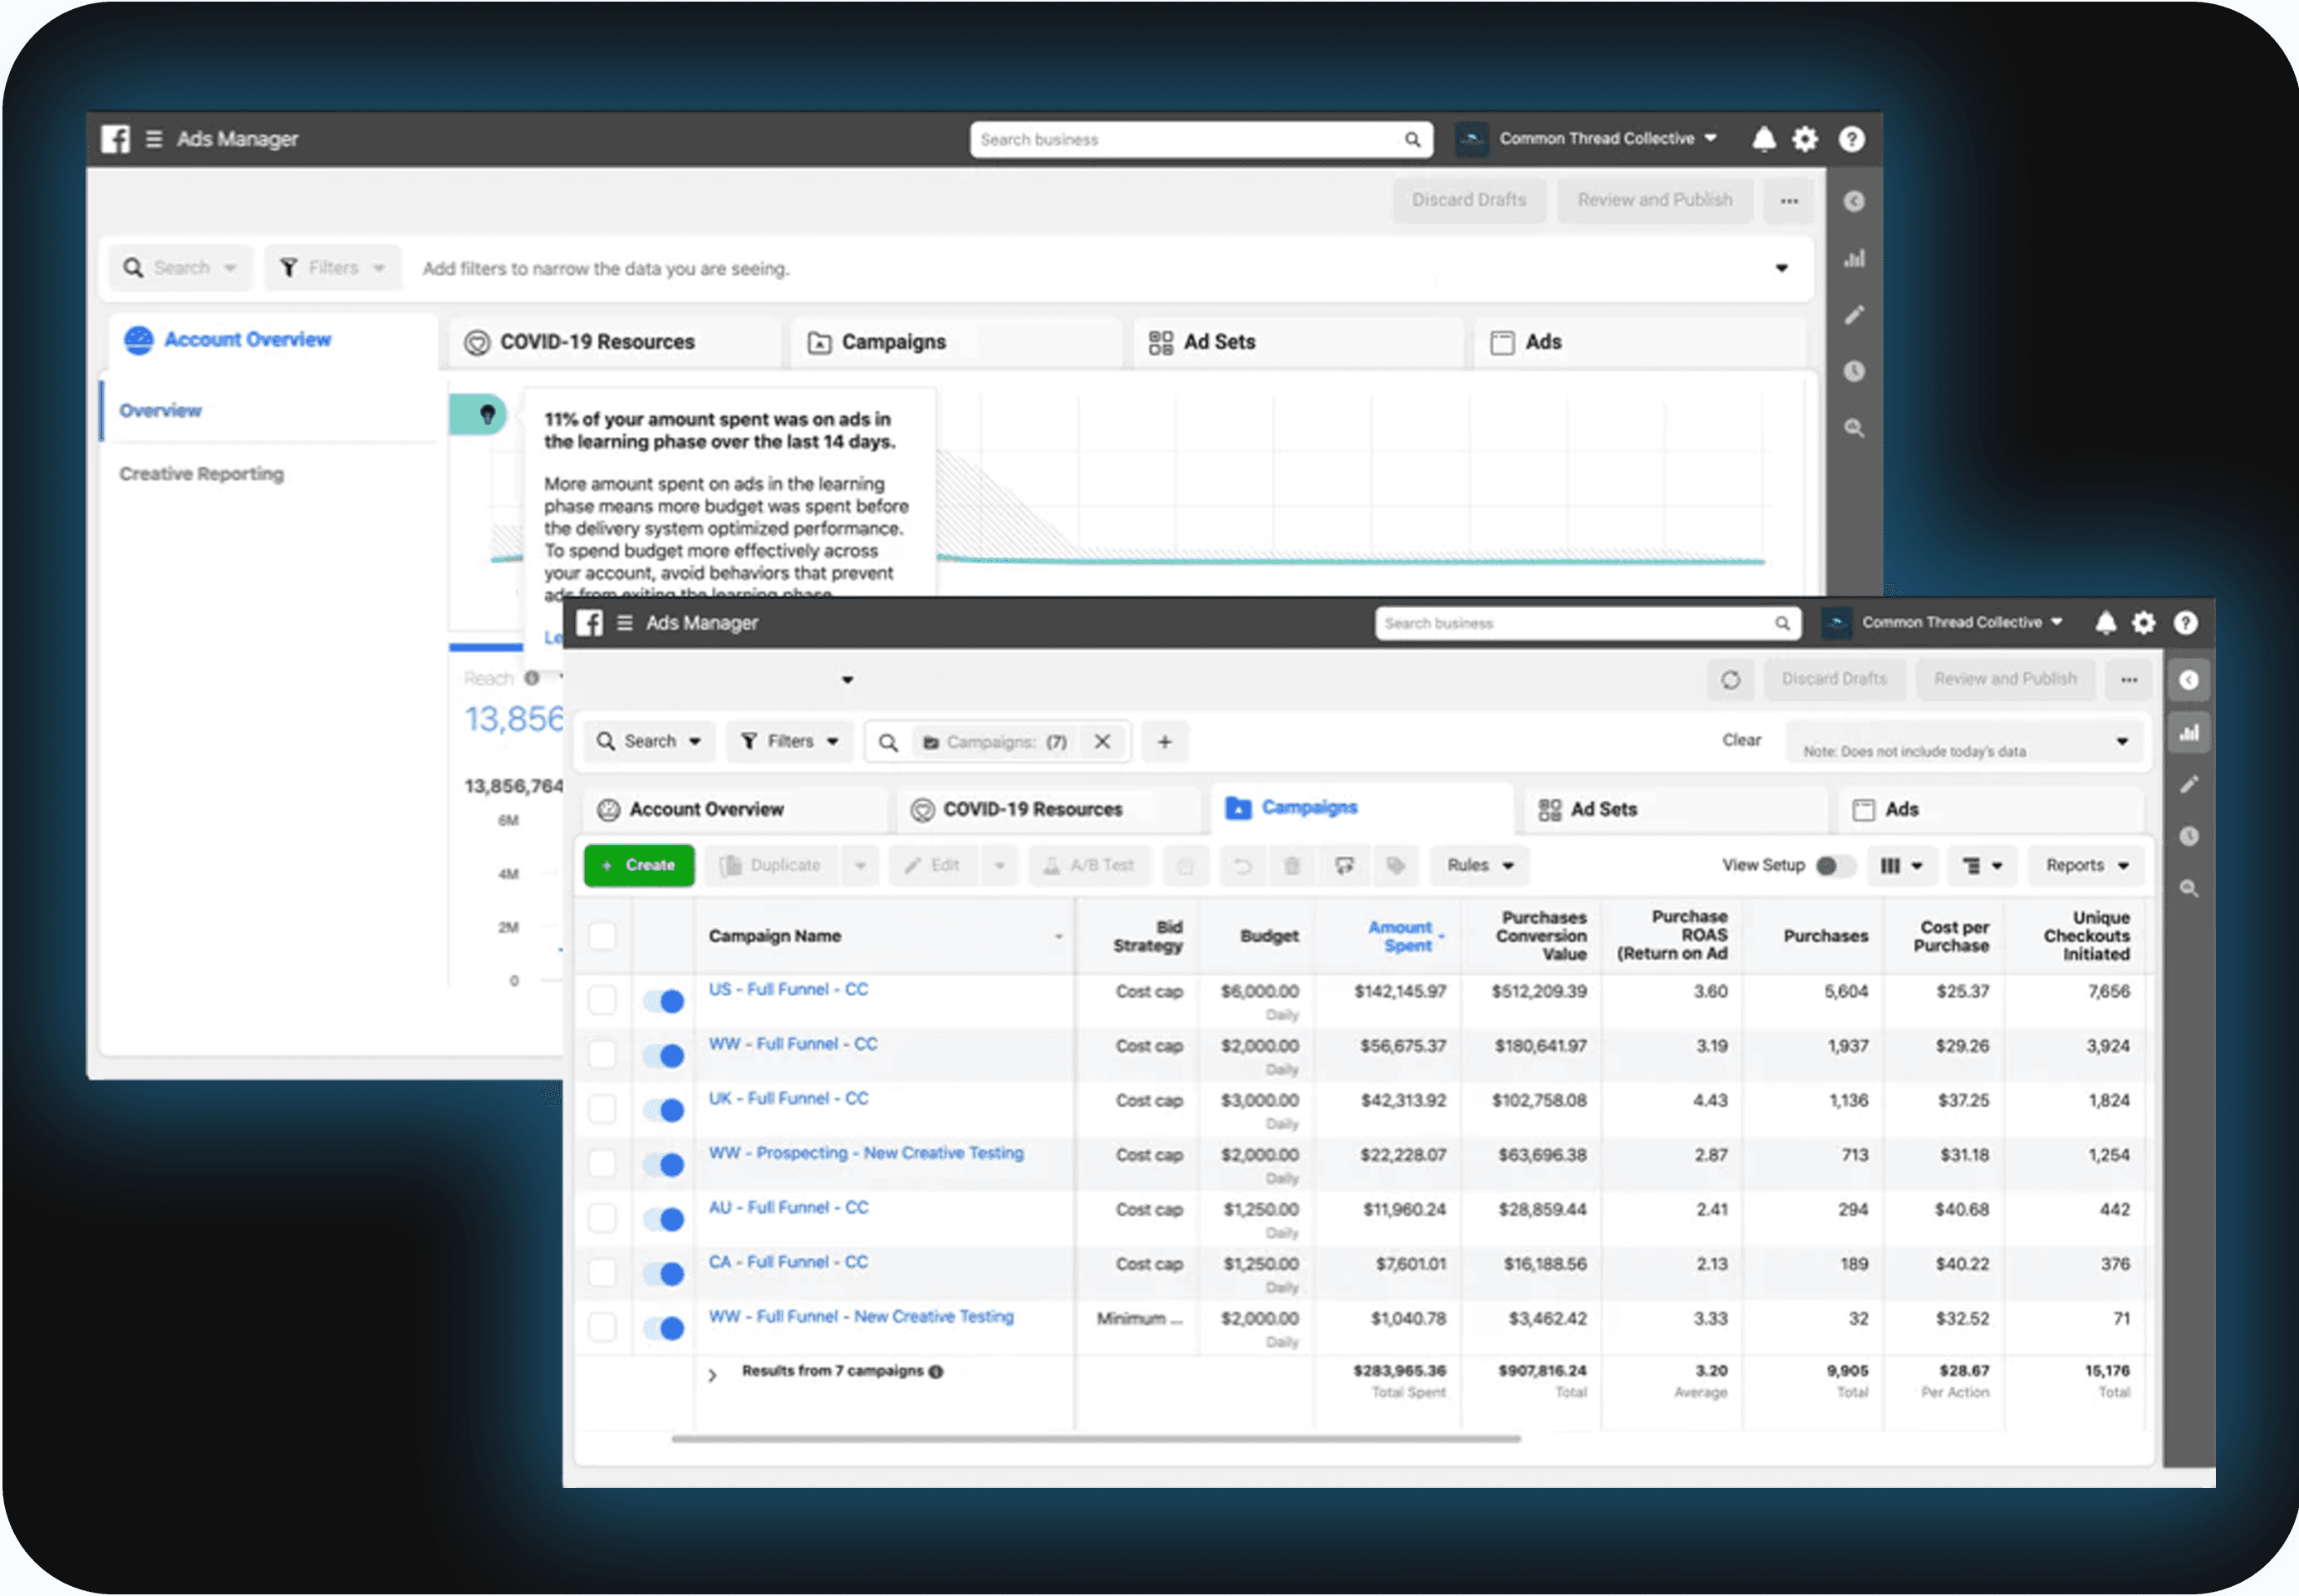This screenshot has width=2299, height=1596.
Task: Open the Rules dropdown
Action: pyautogui.click(x=1481, y=866)
